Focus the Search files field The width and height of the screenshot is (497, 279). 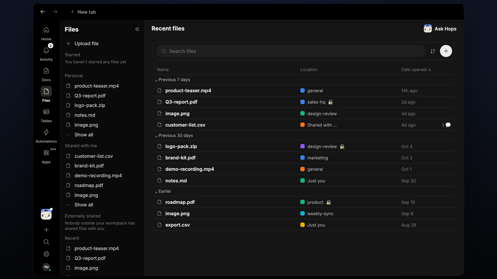290,51
